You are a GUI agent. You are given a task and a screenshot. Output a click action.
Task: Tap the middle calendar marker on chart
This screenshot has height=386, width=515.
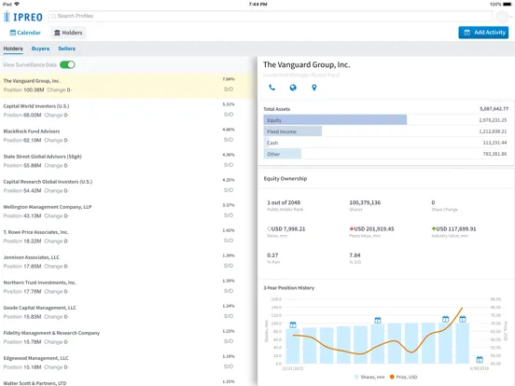click(x=378, y=321)
